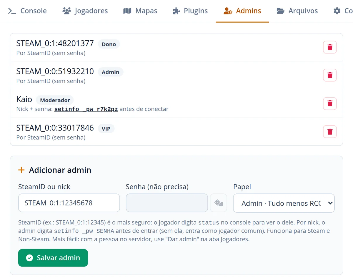Click the checkmark icon in Salvar admin
This screenshot has width=353, height=278.
click(29, 258)
